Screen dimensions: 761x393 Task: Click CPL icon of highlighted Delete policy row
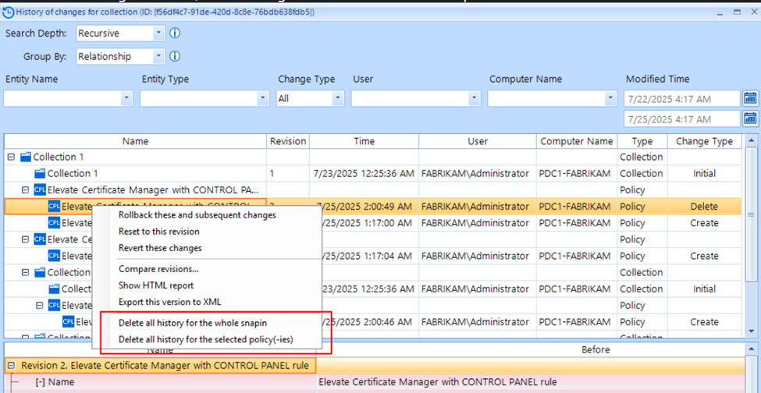click(54, 207)
